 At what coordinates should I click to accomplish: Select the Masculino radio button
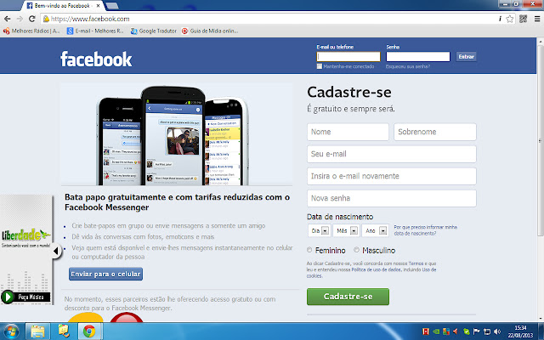pos(356,250)
